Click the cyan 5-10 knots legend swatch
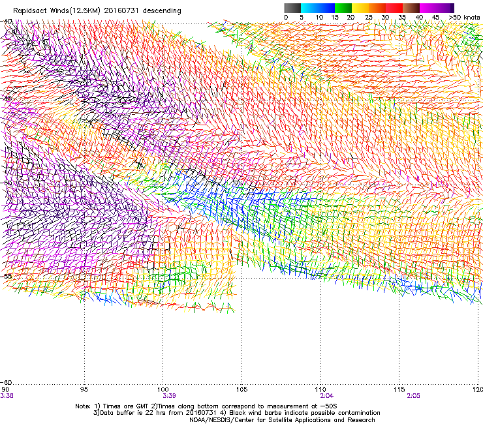The height and width of the screenshot is (424, 483). (x=309, y=8)
